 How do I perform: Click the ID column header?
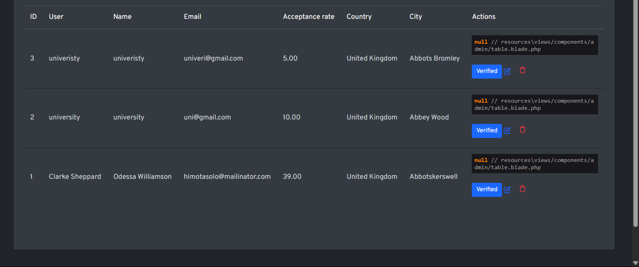pos(33,17)
